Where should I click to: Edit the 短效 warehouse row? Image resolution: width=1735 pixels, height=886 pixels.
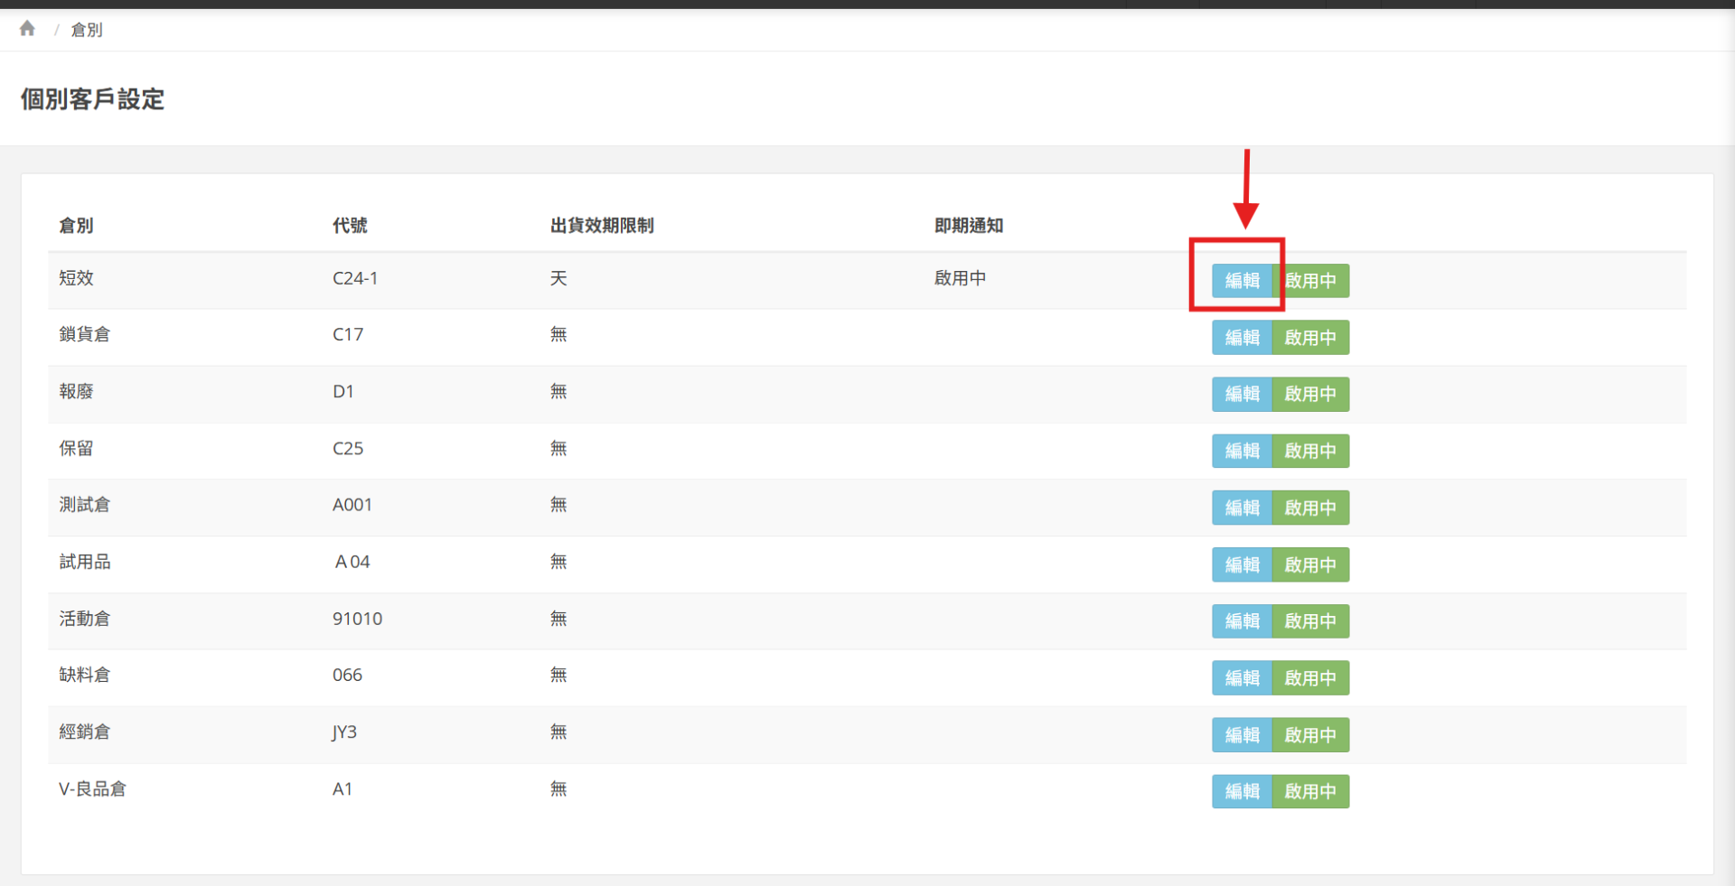click(1242, 281)
